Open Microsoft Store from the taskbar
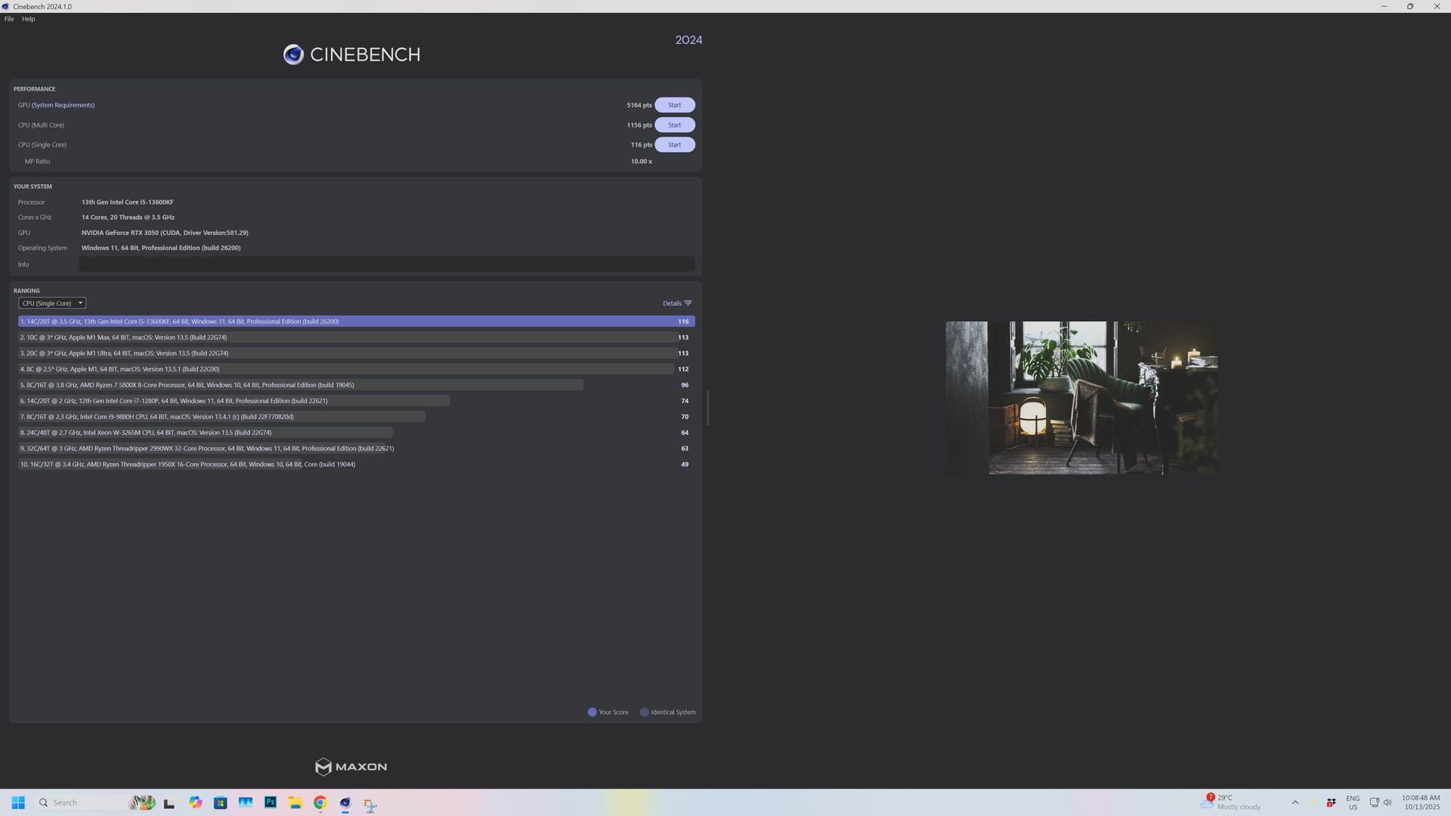The width and height of the screenshot is (1451, 816). 221,802
